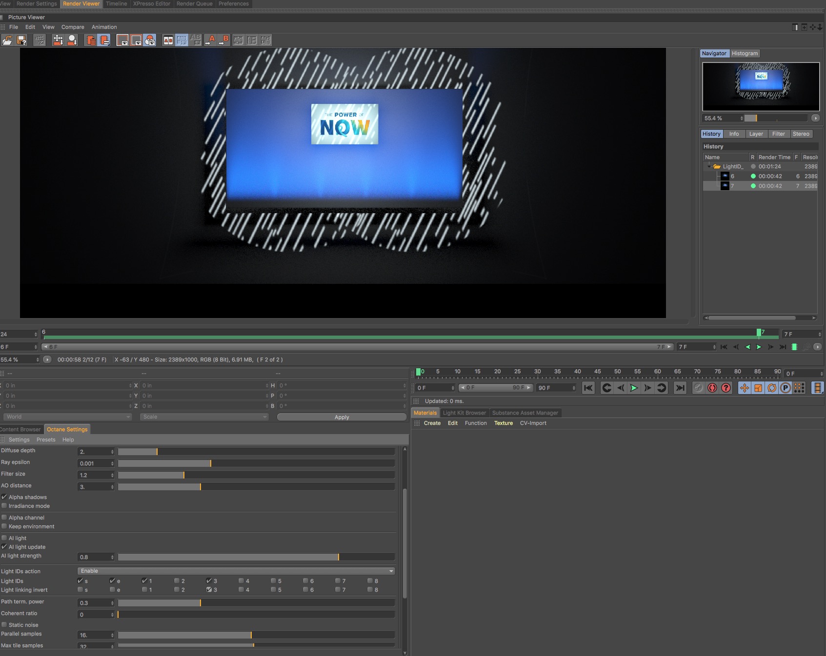Click stepper arrows on AI light strength
The width and height of the screenshot is (826, 656).
(x=112, y=557)
